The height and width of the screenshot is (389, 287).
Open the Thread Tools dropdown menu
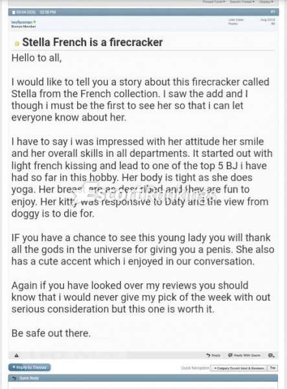pyautogui.click(x=214, y=2)
